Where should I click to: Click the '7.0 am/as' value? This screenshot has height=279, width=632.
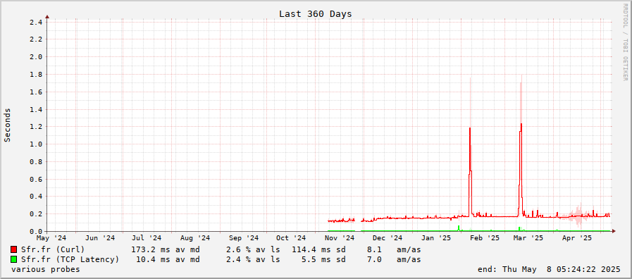click(394, 259)
